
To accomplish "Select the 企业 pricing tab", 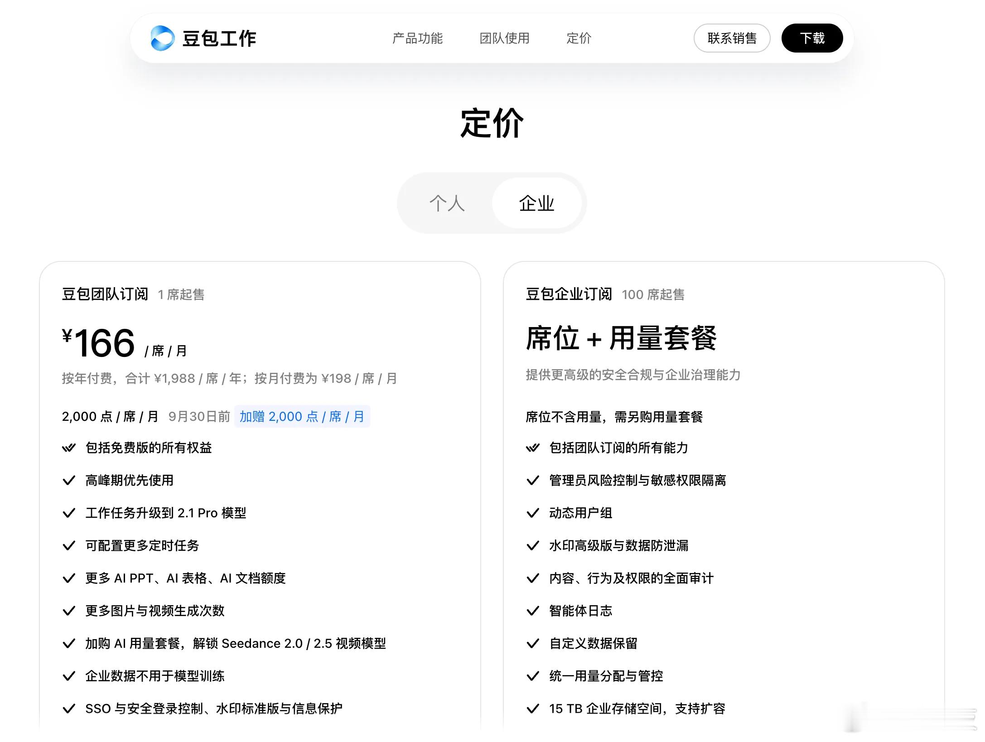I will tap(536, 203).
